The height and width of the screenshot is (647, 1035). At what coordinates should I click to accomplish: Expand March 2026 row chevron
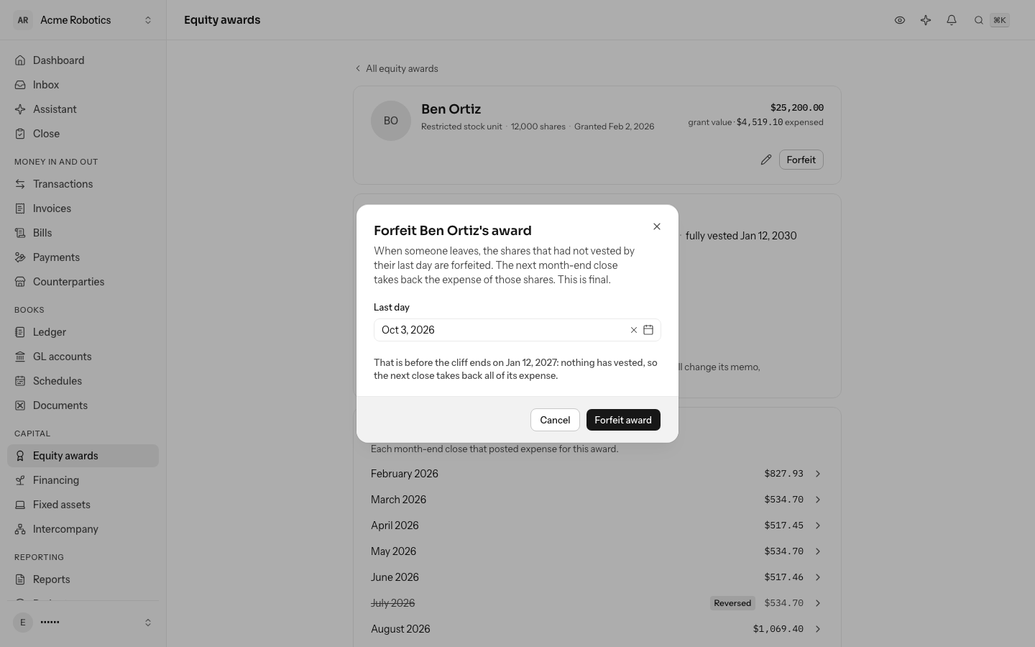[x=818, y=500]
